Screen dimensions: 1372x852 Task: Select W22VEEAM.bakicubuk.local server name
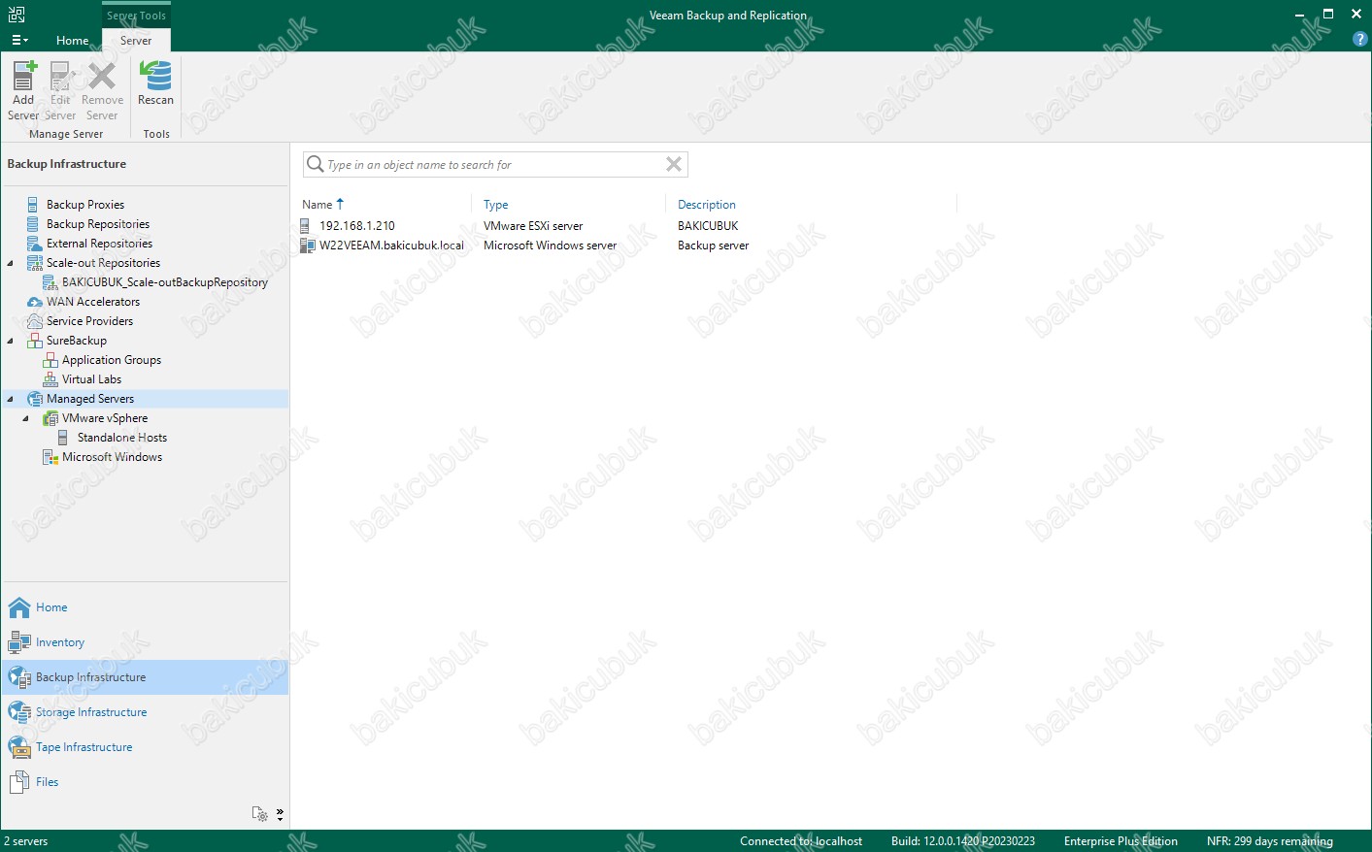391,246
